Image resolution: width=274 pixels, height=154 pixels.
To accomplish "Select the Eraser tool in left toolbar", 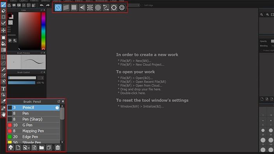I will 3,11.
